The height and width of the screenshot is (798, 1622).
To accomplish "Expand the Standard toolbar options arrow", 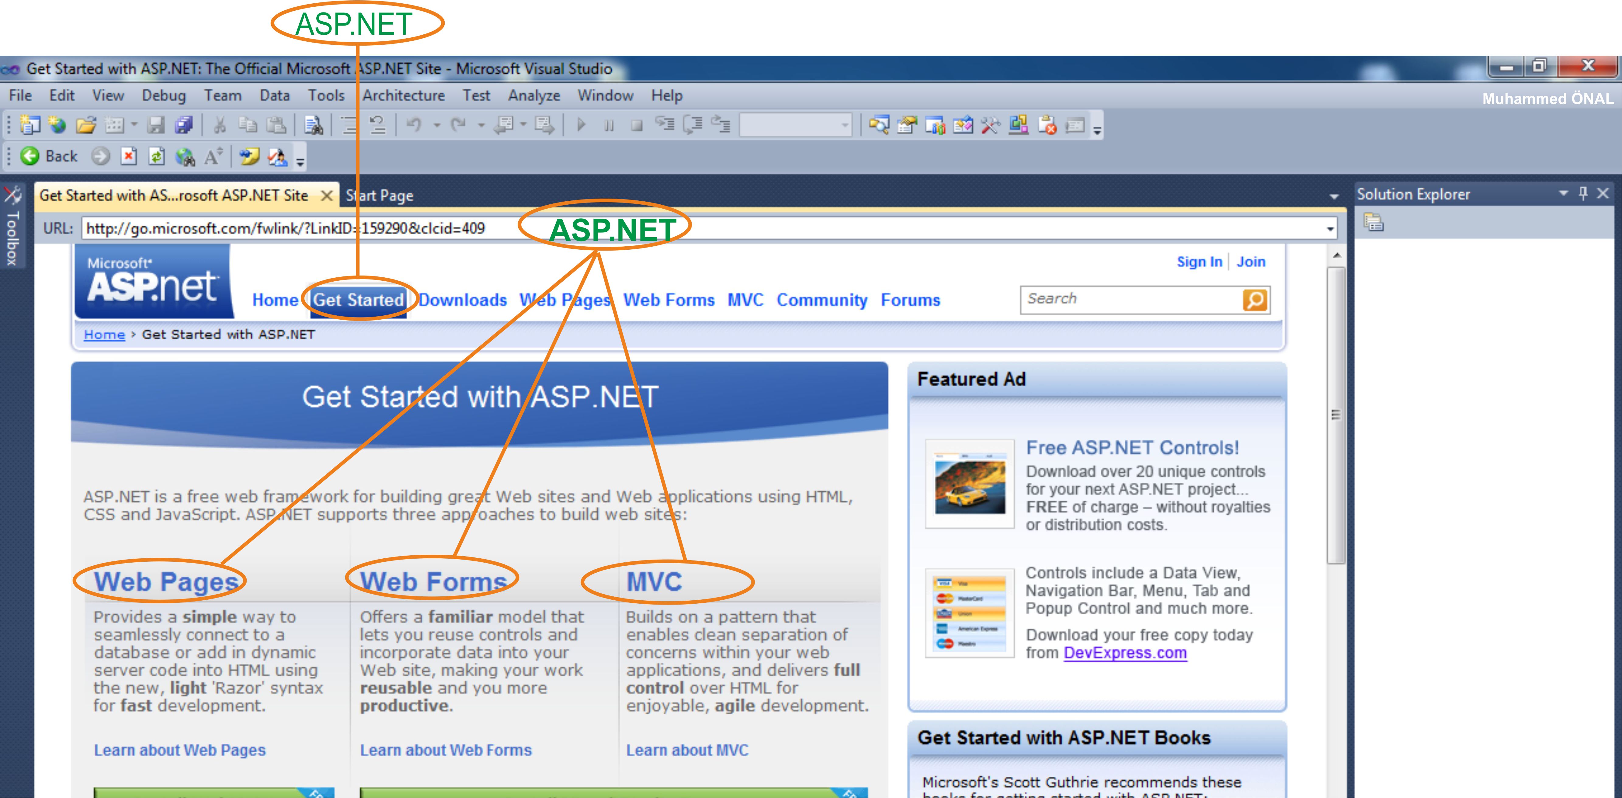I will [1097, 130].
